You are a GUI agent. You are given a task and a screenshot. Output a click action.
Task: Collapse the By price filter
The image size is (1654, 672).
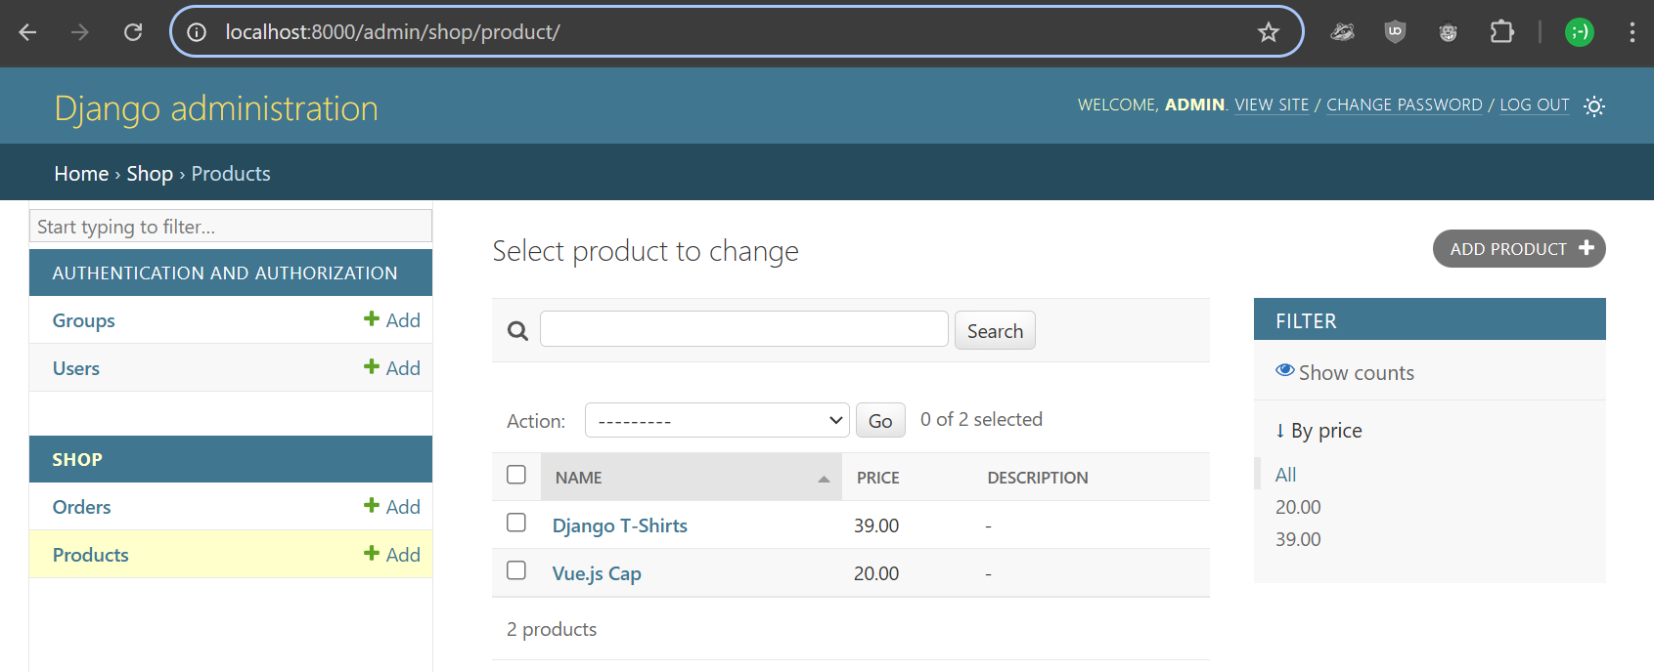[x=1319, y=431]
